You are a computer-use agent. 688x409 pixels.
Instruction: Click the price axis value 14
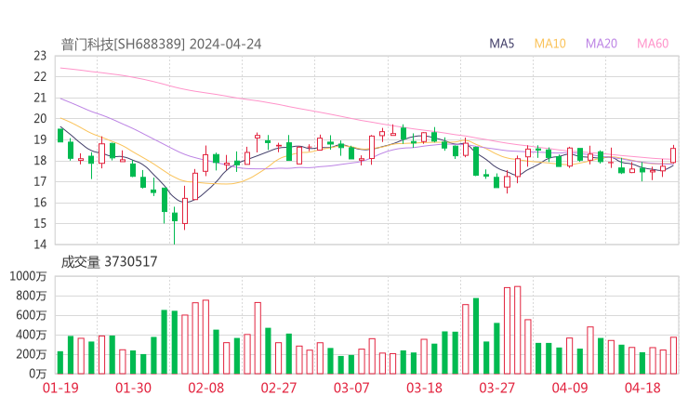point(40,244)
